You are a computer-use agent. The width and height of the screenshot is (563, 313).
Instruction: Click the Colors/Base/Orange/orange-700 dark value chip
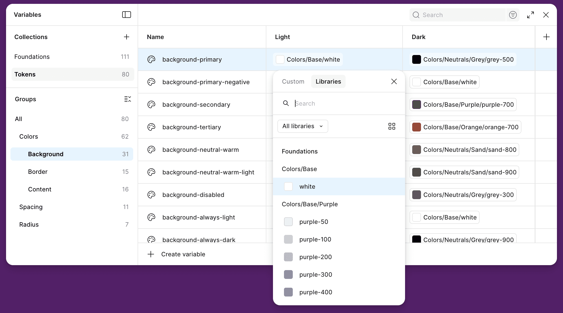(465, 127)
